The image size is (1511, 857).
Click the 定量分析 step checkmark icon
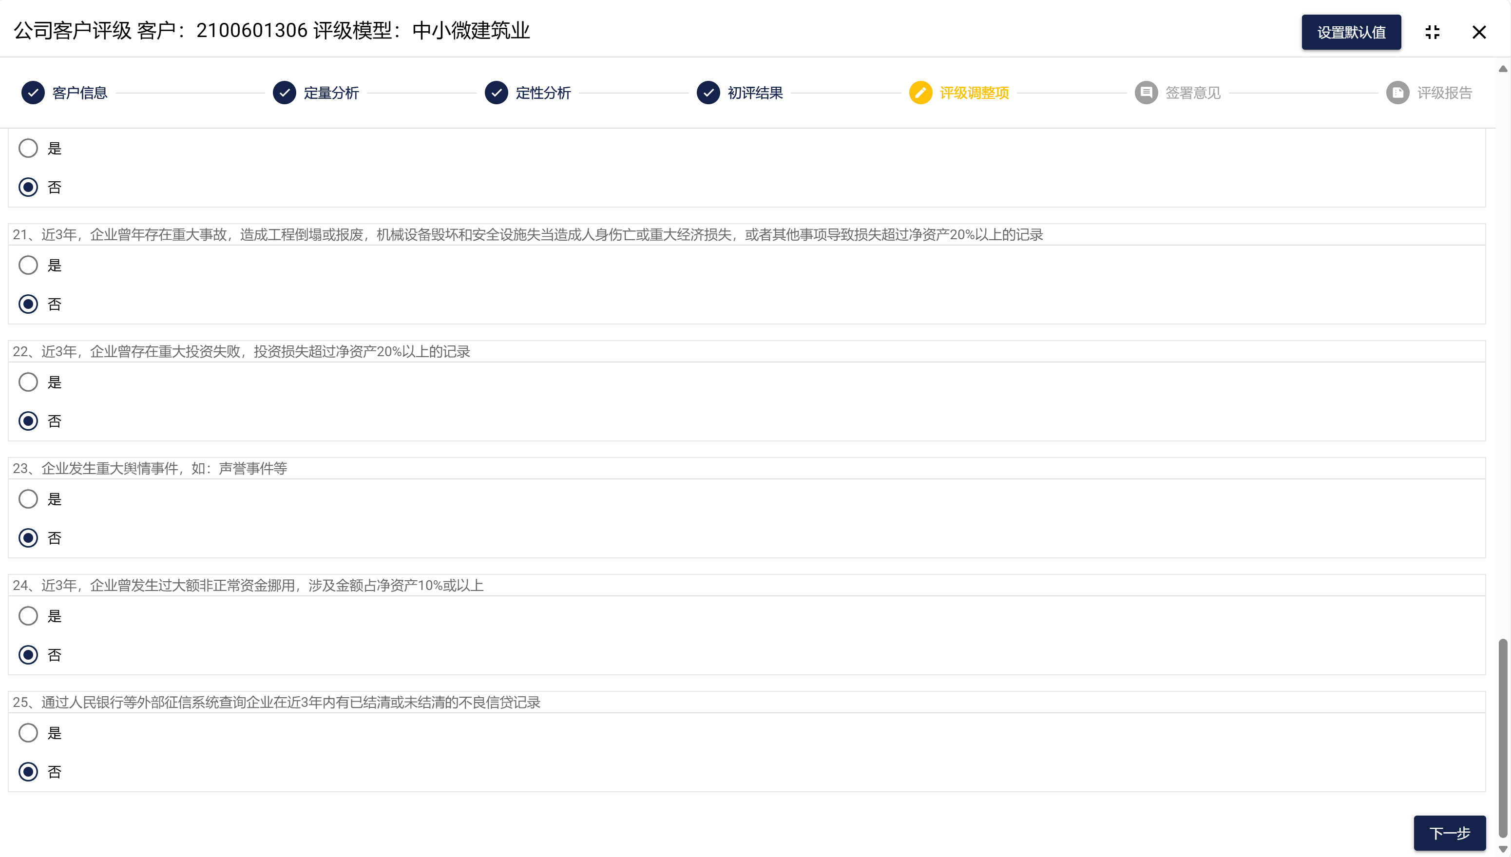point(284,93)
